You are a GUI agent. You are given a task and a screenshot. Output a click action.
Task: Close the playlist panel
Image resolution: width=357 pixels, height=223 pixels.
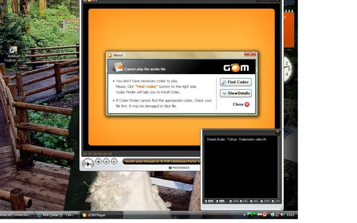(277, 132)
